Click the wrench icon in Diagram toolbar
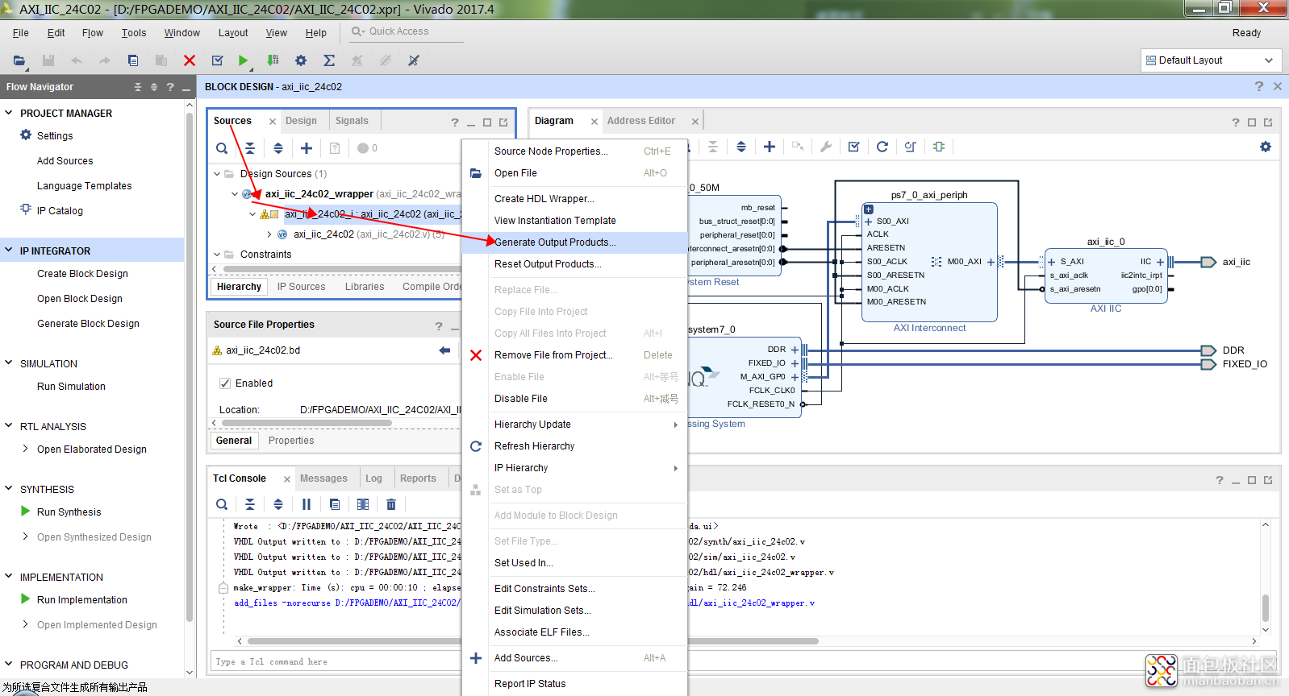 (x=826, y=147)
